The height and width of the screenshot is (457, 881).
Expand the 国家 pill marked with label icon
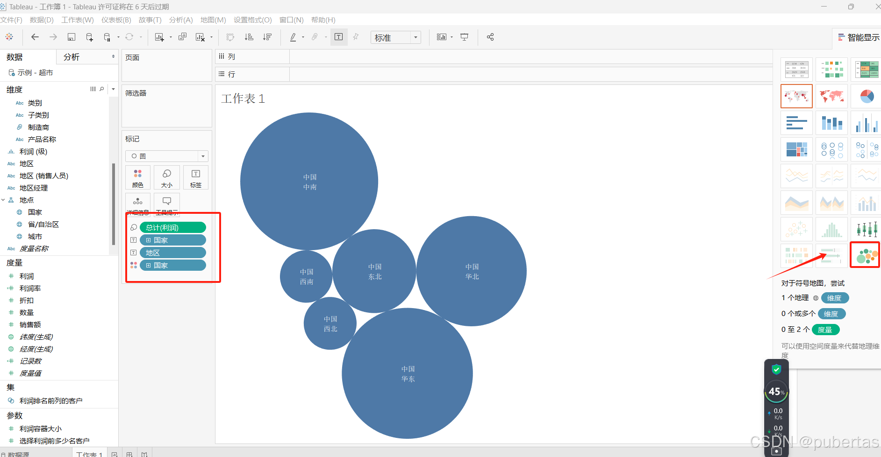(148, 240)
